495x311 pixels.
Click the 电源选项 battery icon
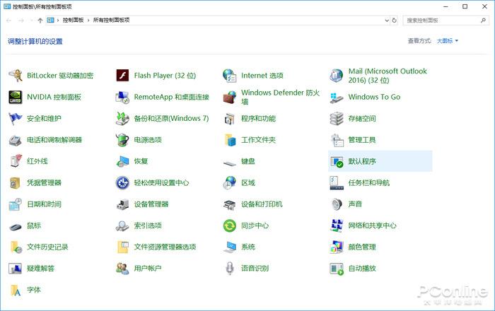point(122,140)
